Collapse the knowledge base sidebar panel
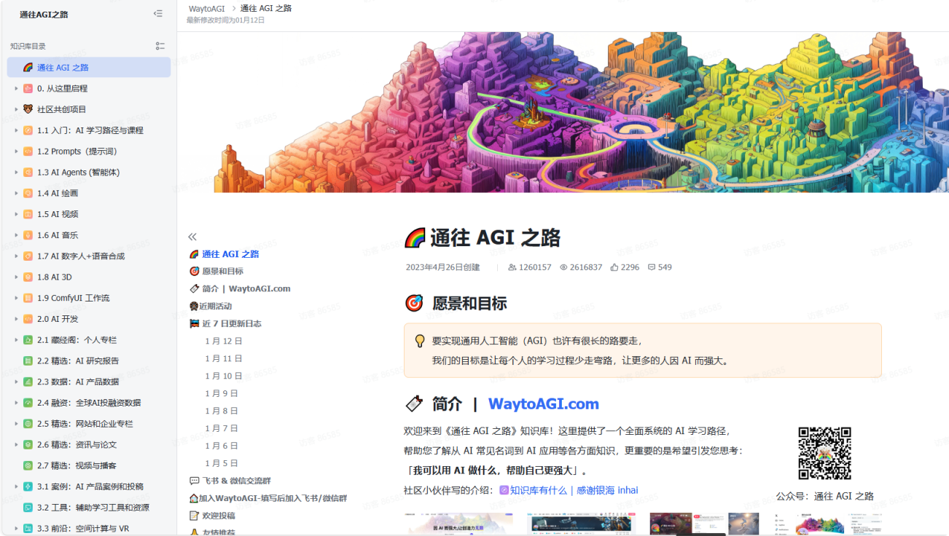 [157, 13]
